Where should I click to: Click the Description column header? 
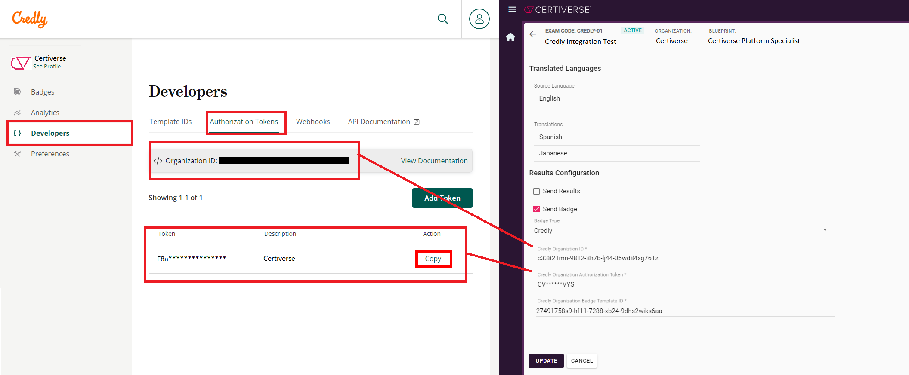(280, 234)
